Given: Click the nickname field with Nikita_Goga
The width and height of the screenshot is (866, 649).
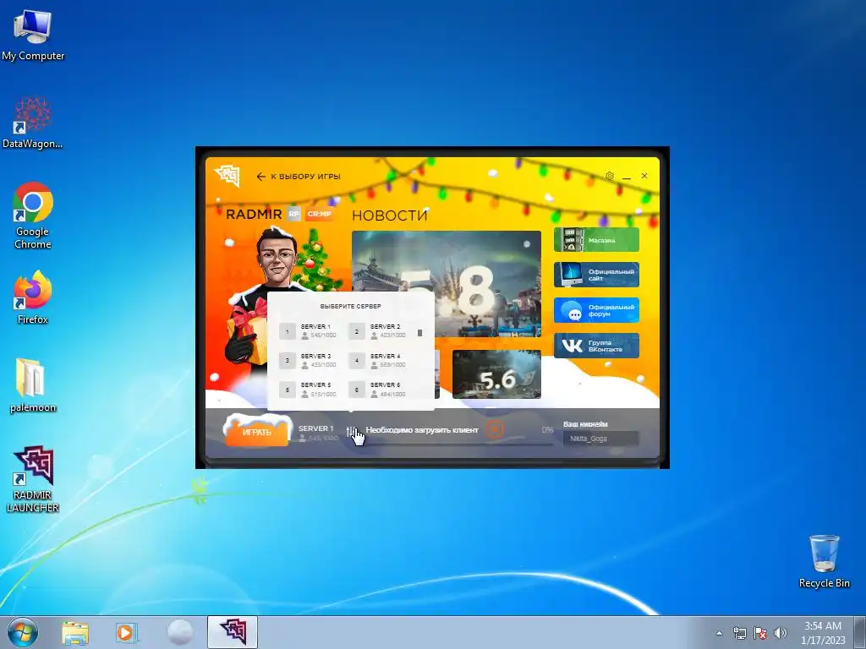Looking at the screenshot, I should [x=601, y=439].
